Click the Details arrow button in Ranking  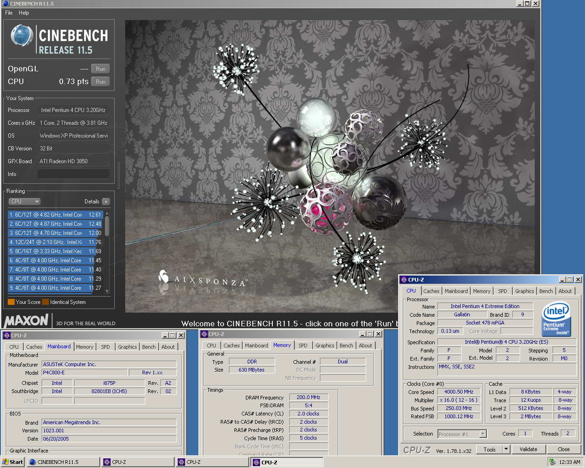coord(106,202)
